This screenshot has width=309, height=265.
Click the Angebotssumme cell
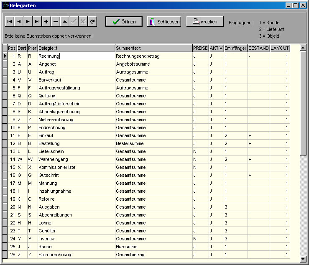point(154,64)
